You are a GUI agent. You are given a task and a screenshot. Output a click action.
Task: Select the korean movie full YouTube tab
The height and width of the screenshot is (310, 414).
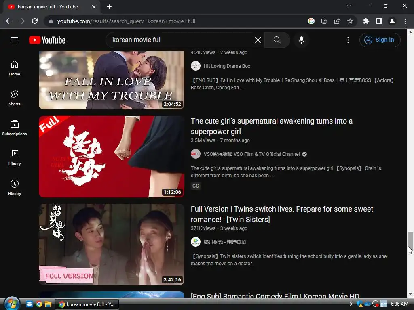(x=51, y=7)
